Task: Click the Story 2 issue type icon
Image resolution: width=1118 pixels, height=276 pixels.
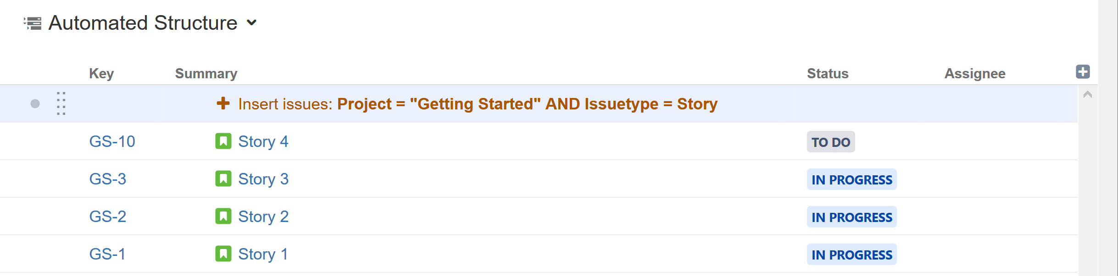Action: pyautogui.click(x=223, y=216)
